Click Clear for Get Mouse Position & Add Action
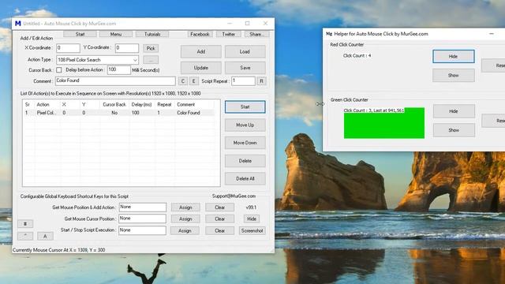This screenshot has height=284, width=505. (219, 207)
